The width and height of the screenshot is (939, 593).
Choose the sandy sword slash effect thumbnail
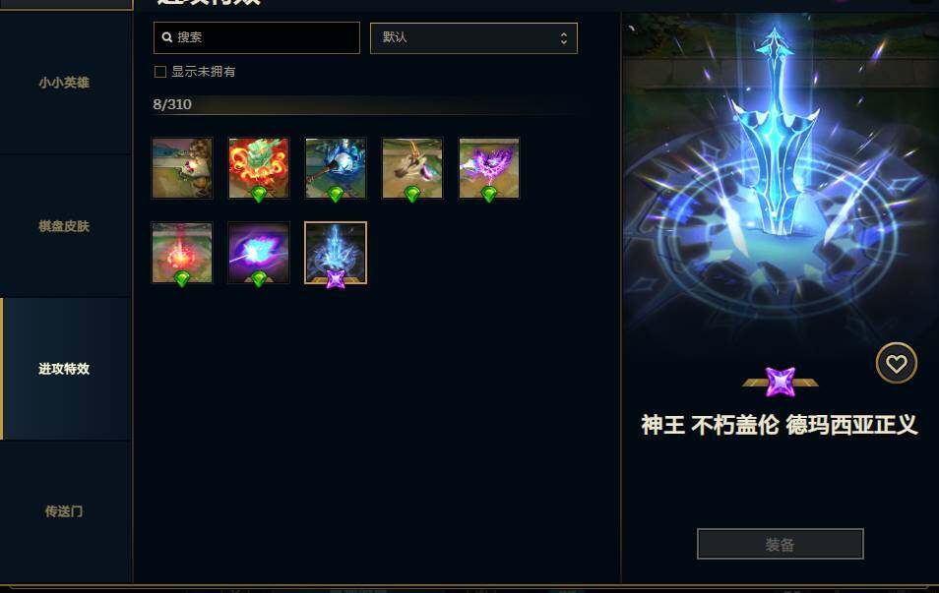click(412, 168)
